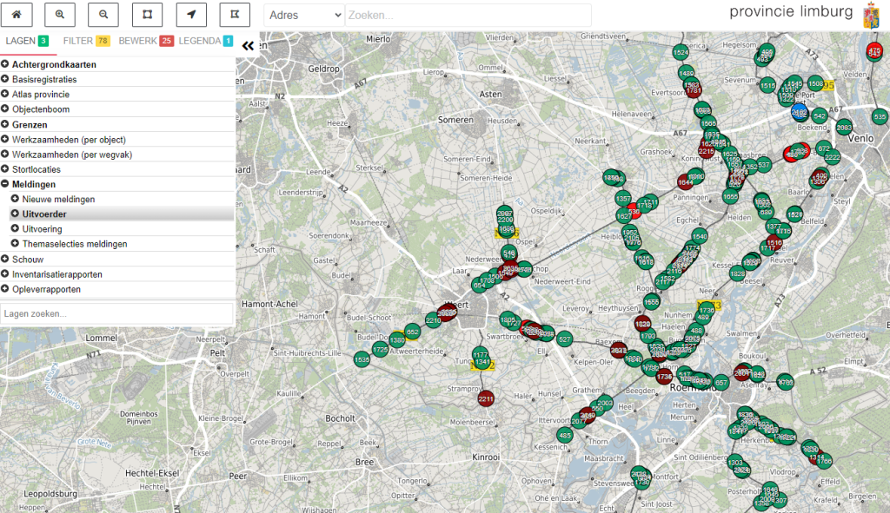
Task: Select the flag marker tool
Action: (234, 15)
